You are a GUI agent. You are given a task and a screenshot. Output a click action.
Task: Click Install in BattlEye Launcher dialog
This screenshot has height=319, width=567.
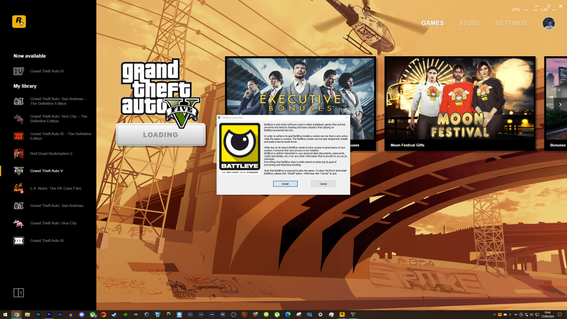click(x=285, y=184)
